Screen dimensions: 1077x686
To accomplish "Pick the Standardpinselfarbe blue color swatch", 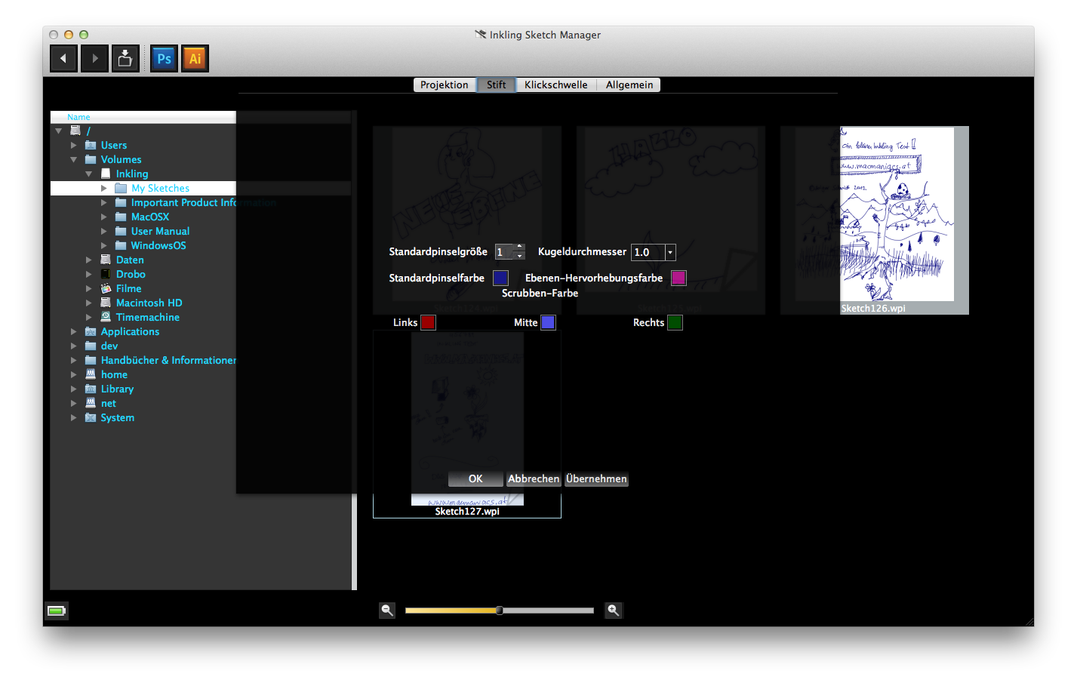I will 500,278.
